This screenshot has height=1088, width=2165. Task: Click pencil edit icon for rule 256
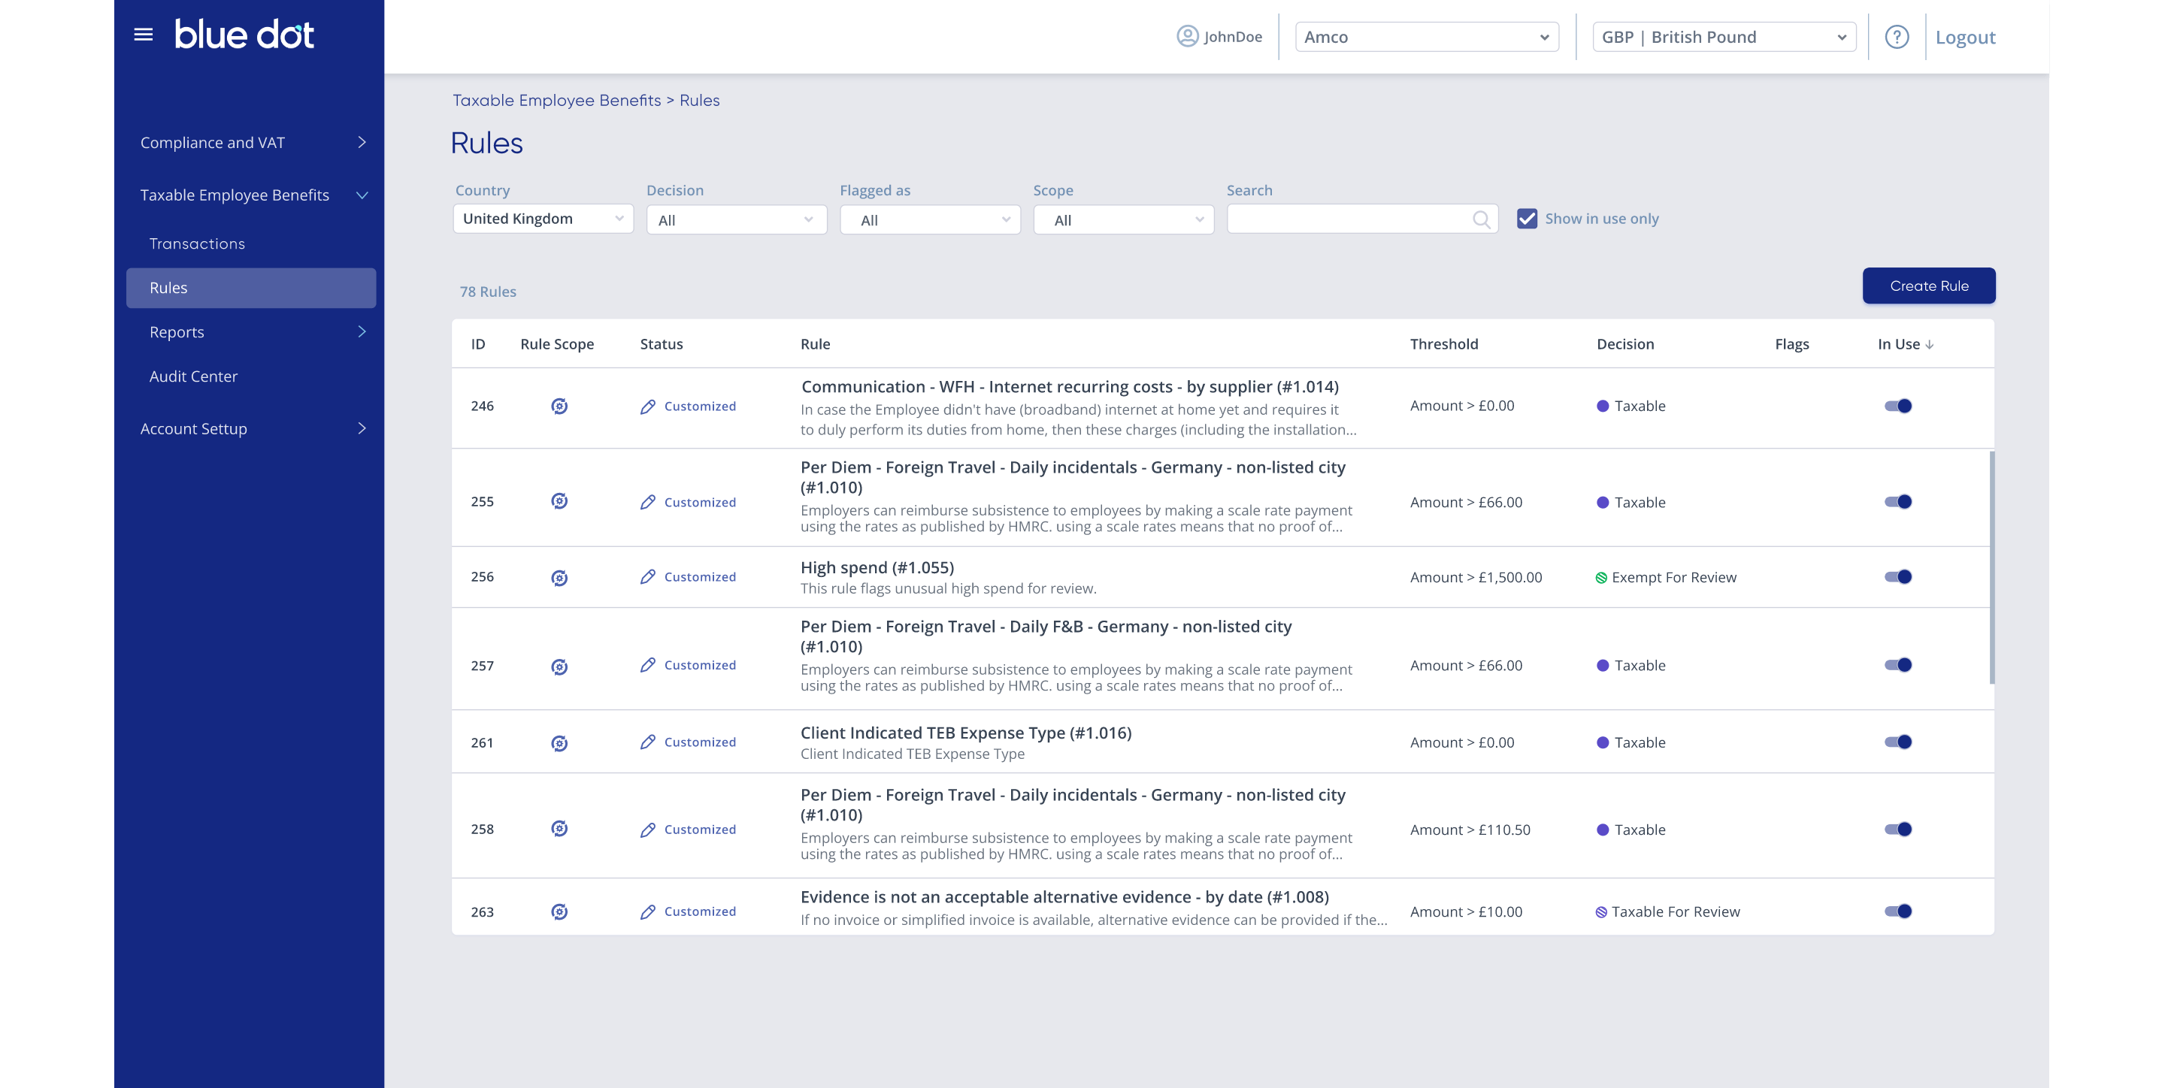(x=647, y=577)
